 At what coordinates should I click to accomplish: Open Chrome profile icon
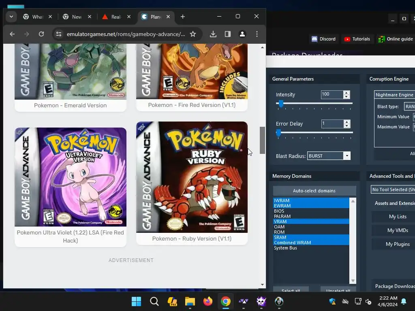pyautogui.click(x=242, y=34)
